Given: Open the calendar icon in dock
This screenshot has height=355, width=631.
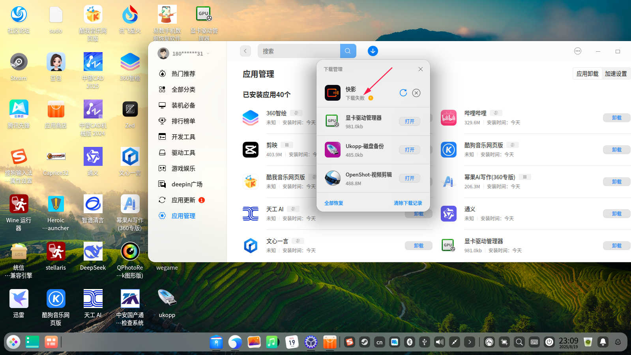Looking at the screenshot, I should [292, 342].
